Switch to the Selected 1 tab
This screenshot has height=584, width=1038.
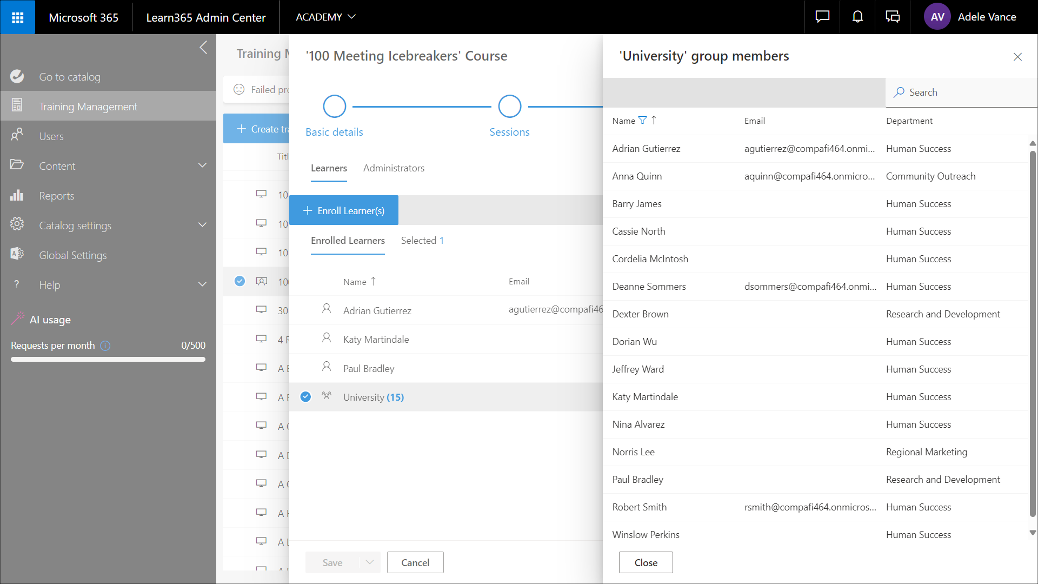click(422, 241)
